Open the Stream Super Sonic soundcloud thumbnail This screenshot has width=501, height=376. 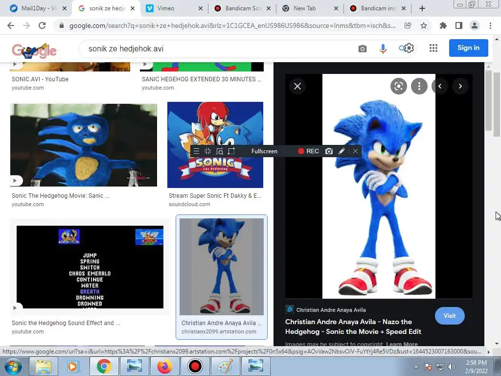215,145
